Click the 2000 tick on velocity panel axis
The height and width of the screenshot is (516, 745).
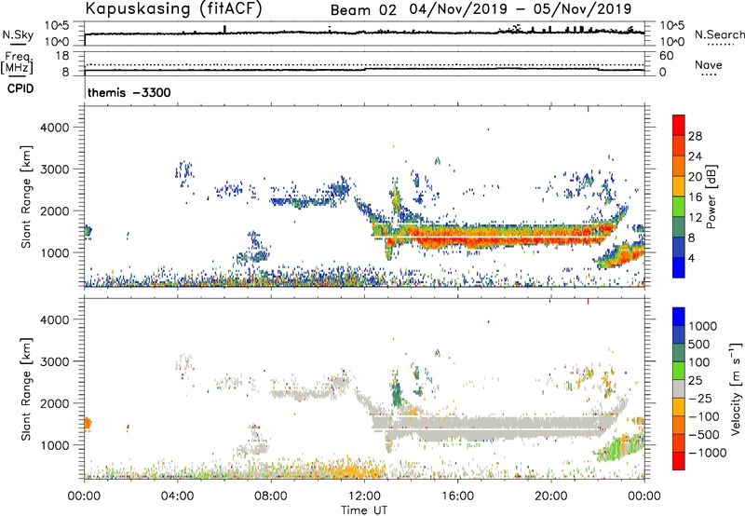[54, 403]
